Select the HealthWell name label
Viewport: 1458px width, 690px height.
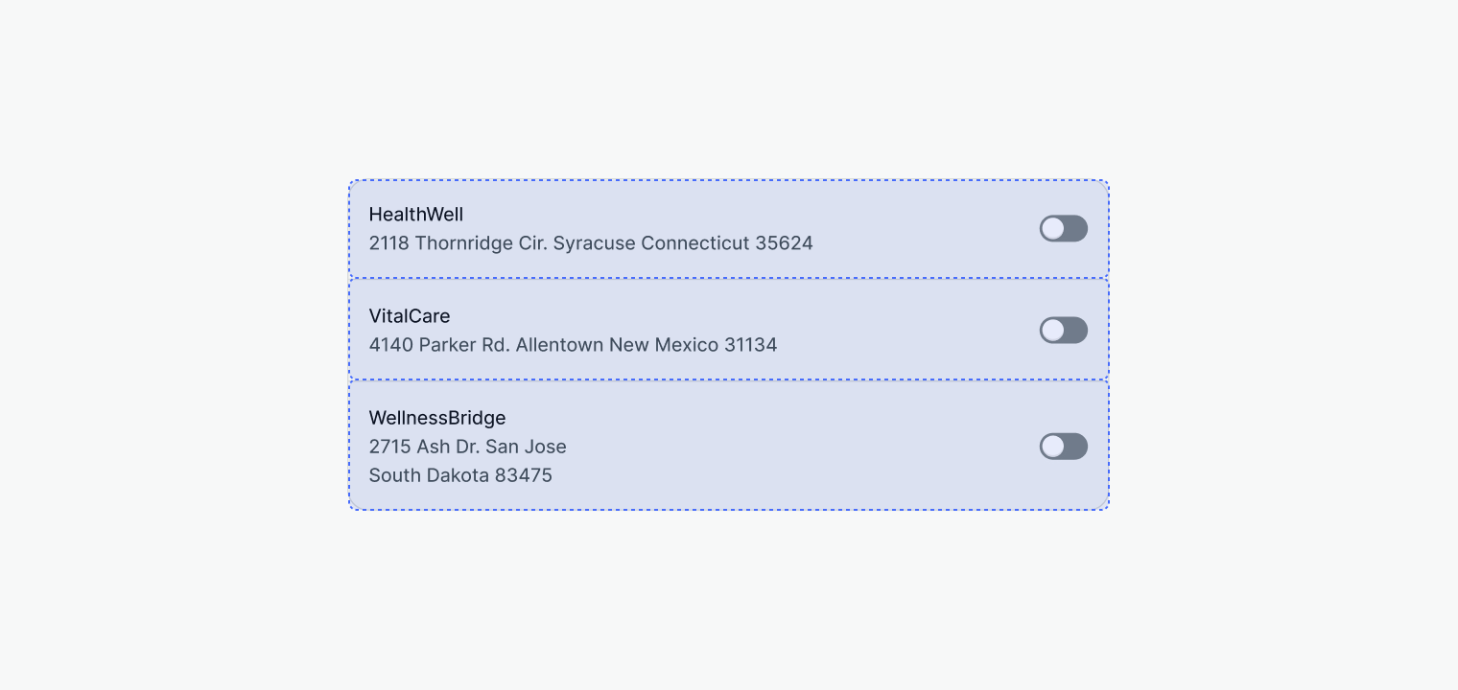pos(415,215)
